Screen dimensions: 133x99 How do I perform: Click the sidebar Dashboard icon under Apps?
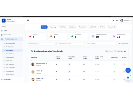[x=2, y=35]
